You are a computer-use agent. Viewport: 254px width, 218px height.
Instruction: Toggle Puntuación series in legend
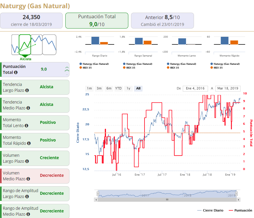coord(240,210)
